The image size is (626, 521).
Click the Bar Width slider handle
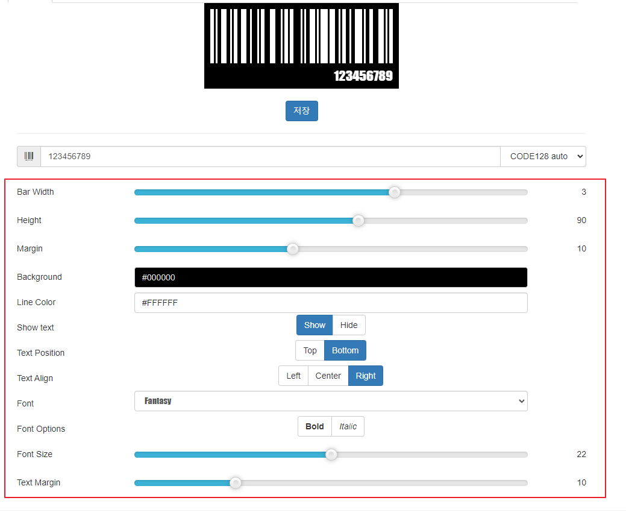pos(395,192)
